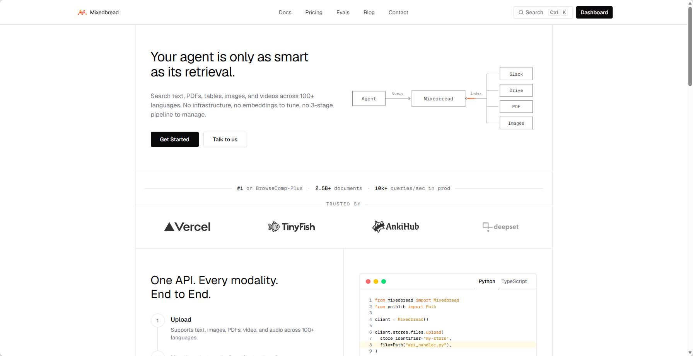The image size is (693, 356).
Task: Open the Dashboard
Action: coord(594,12)
